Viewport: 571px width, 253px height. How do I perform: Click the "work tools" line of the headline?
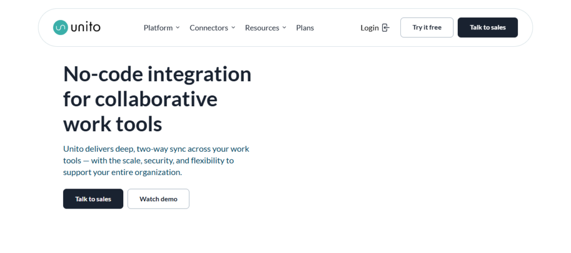113,123
